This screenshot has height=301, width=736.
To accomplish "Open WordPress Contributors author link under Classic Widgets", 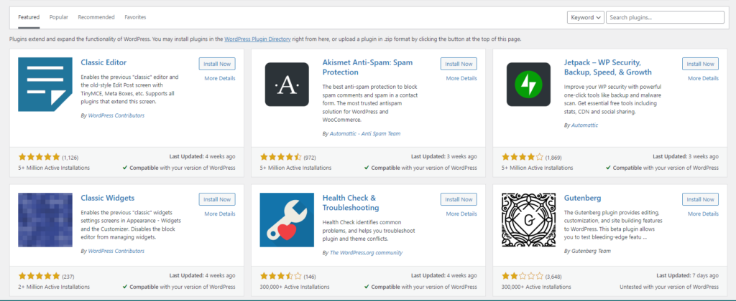I will (116, 252).
